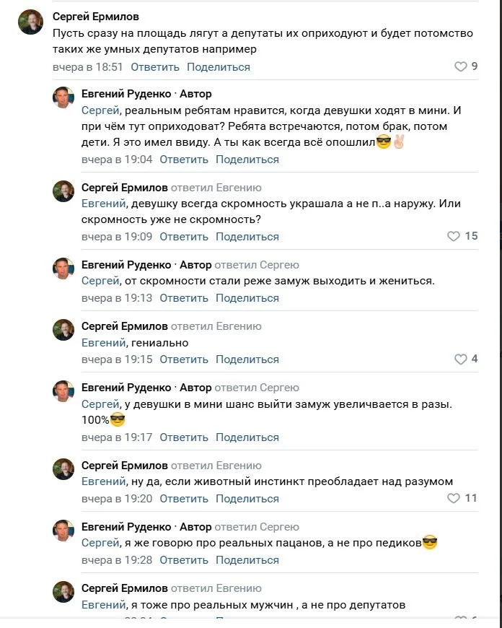Screen dimensions: 502x628
Task: Click heart icon on the comment with 15 likes
Action: tap(454, 237)
